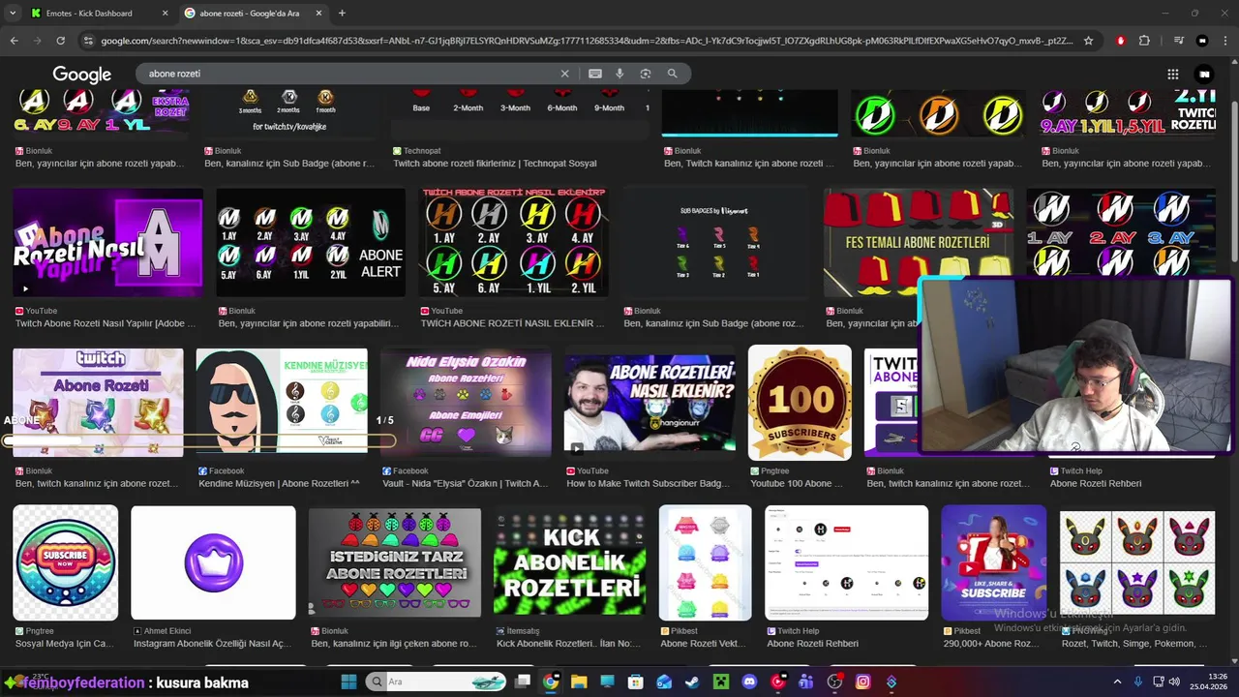This screenshot has height=697, width=1239.
Task: Open site information icon in address bar
Action: coord(88,41)
